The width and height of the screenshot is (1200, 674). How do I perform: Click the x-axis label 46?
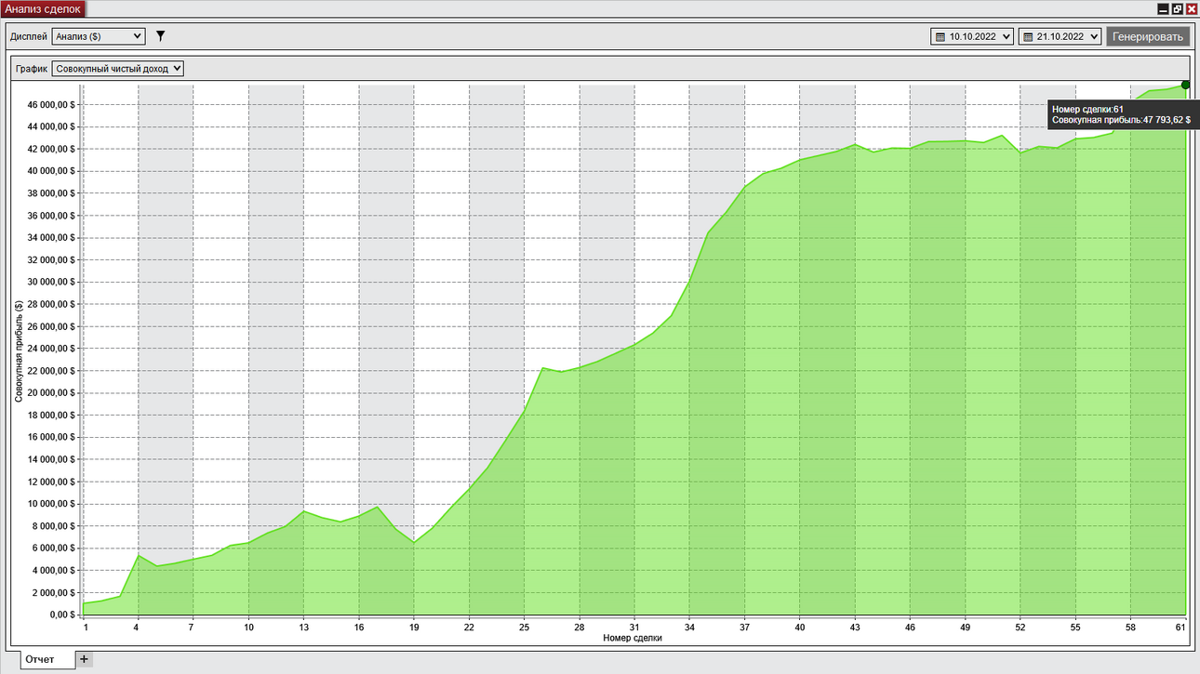pyautogui.click(x=910, y=628)
